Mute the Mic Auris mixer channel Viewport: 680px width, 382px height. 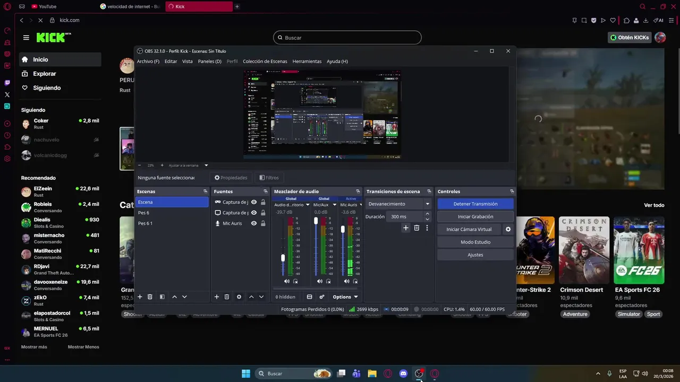(x=346, y=282)
